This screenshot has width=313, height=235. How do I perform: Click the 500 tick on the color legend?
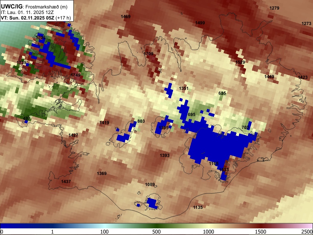point(156,232)
